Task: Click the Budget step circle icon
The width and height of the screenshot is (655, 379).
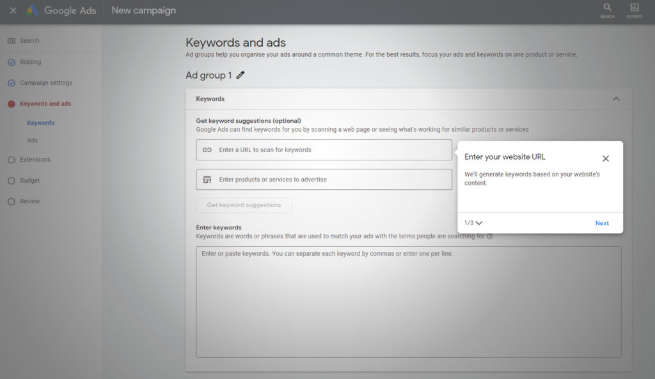Action: [x=12, y=181]
